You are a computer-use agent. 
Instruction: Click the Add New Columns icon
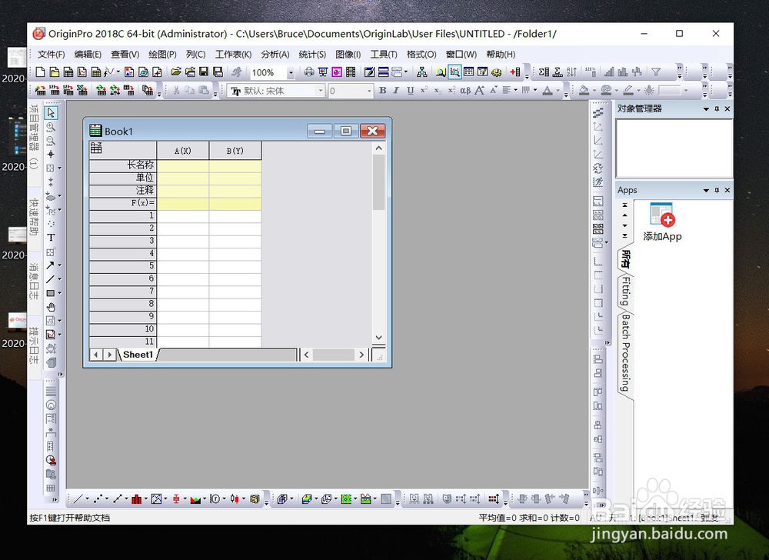pyautogui.click(x=515, y=72)
